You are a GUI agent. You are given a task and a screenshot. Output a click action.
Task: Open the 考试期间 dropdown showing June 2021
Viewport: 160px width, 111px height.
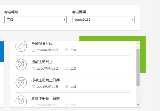click(103, 20)
